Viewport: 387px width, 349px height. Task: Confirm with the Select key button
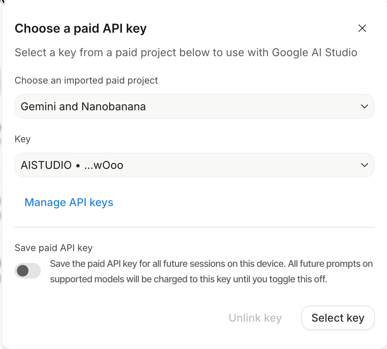(x=338, y=318)
